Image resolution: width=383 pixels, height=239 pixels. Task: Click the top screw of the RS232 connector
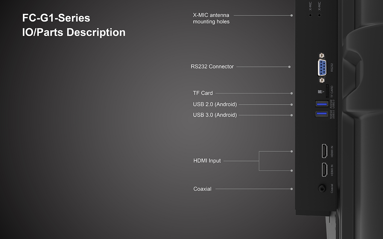coord(322,56)
